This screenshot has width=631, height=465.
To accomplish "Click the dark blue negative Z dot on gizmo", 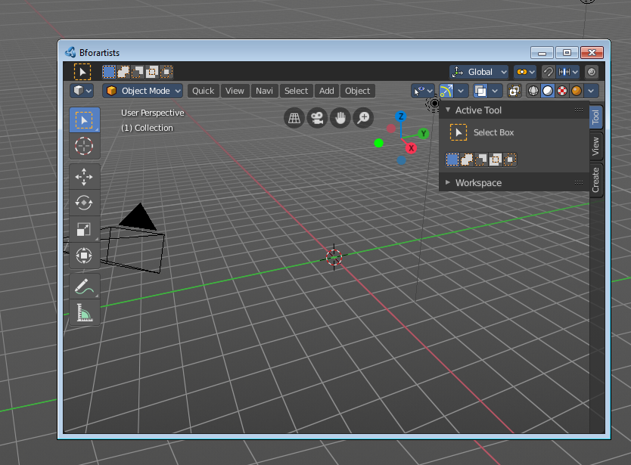I will click(x=401, y=160).
